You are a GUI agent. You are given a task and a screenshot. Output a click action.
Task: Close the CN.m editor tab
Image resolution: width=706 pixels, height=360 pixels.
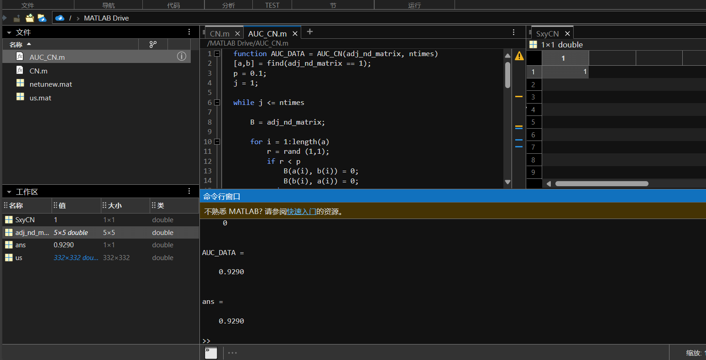pos(237,34)
